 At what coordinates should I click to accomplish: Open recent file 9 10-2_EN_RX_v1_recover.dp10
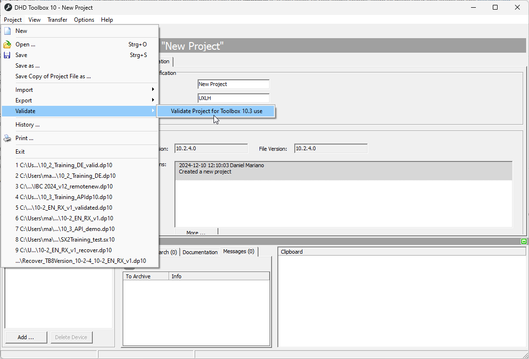[80, 250]
